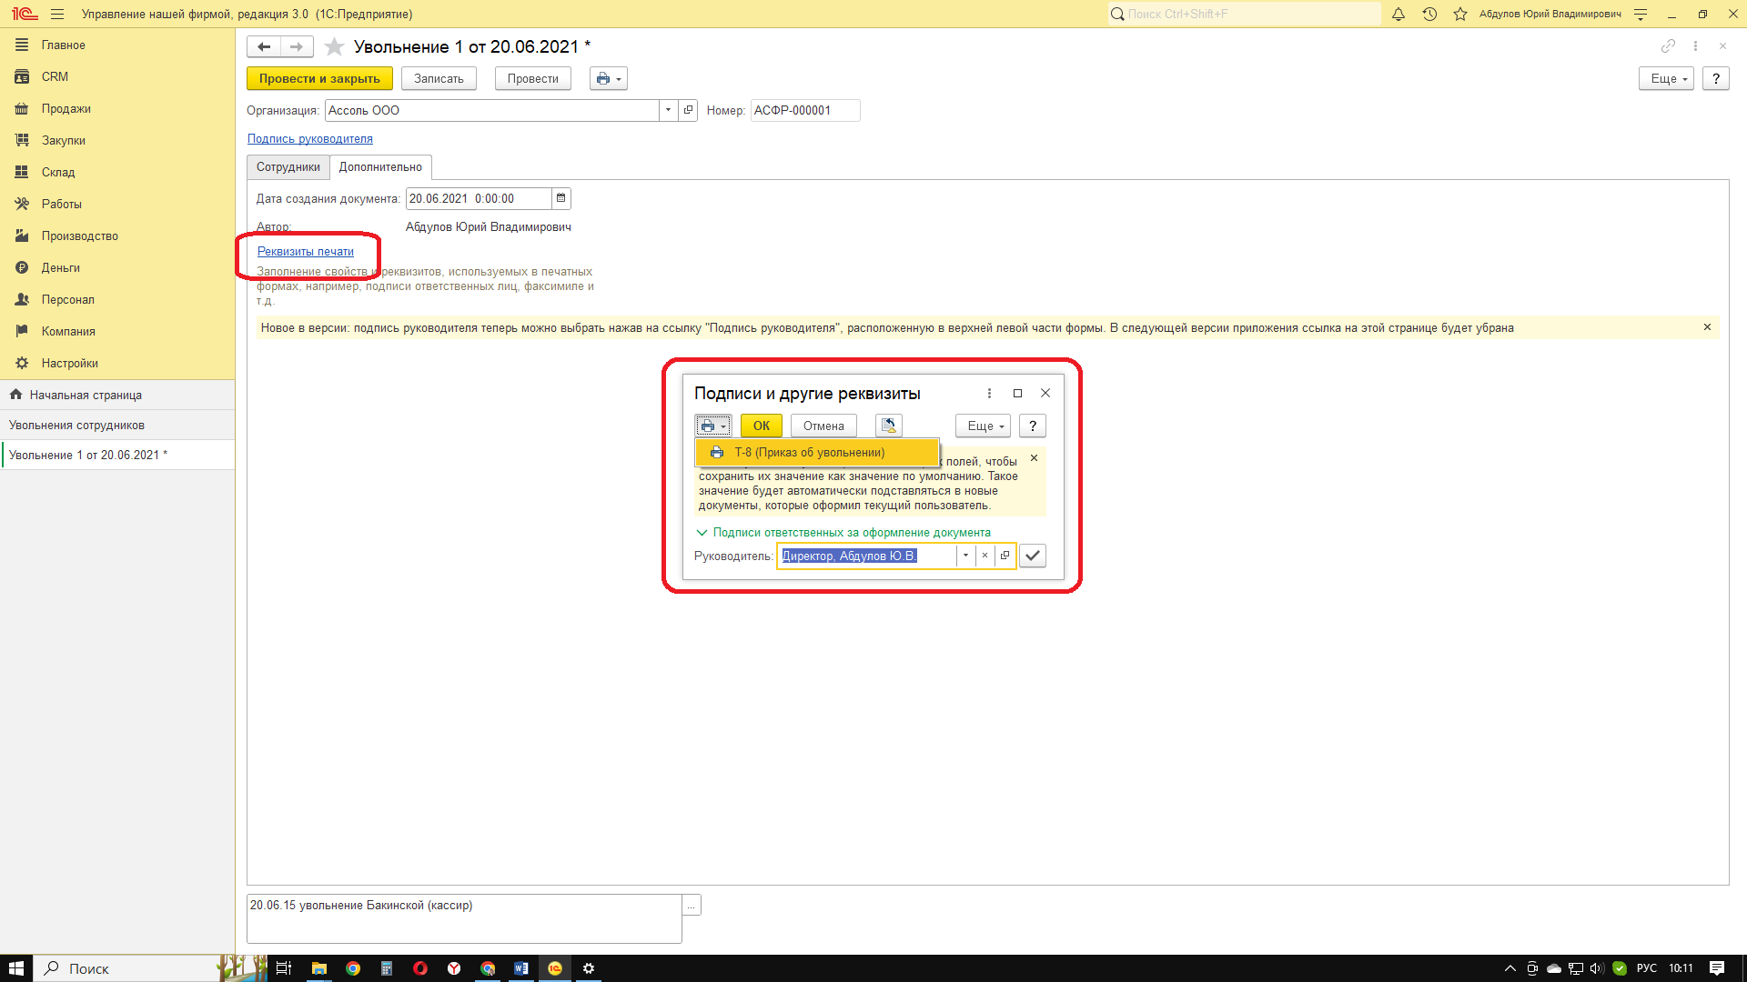
Task: Open Еще menu in document toolbar
Action: pos(1666,79)
